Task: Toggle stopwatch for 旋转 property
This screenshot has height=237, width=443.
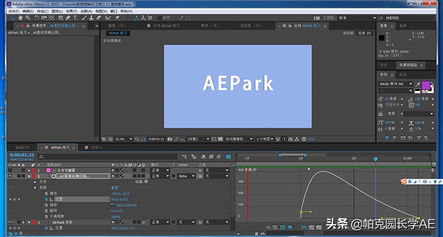Action: pyautogui.click(x=46, y=210)
